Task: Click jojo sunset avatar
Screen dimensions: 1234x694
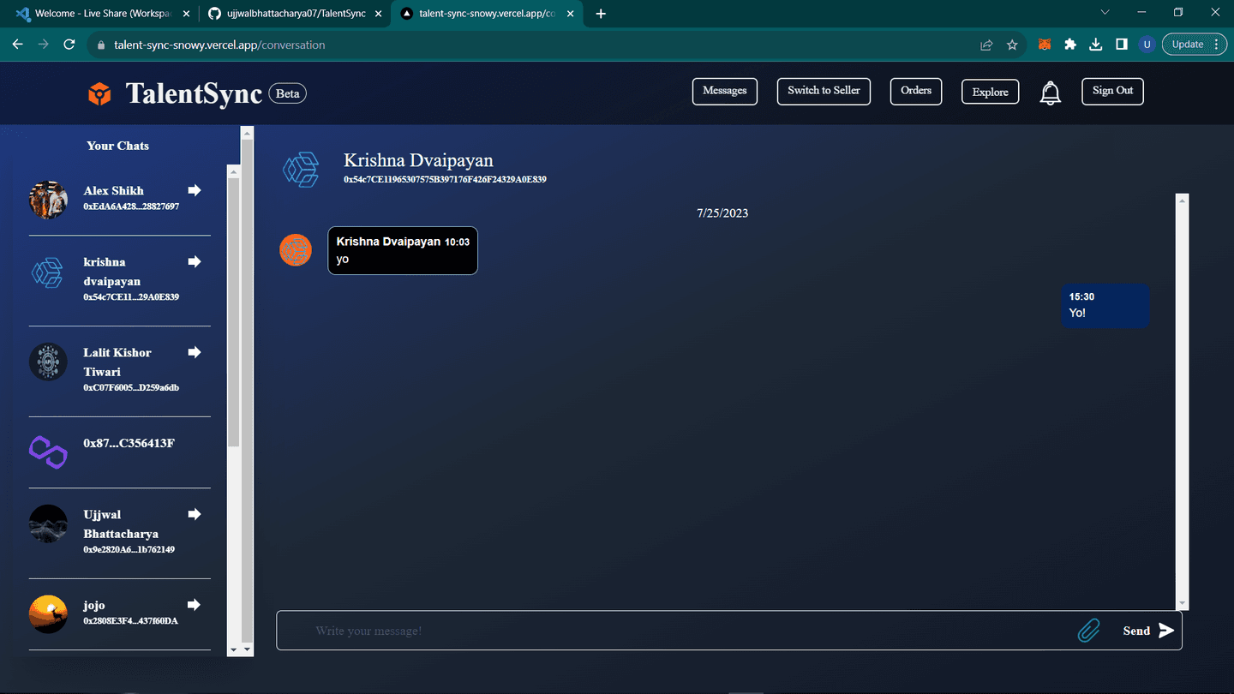Action: (48, 614)
